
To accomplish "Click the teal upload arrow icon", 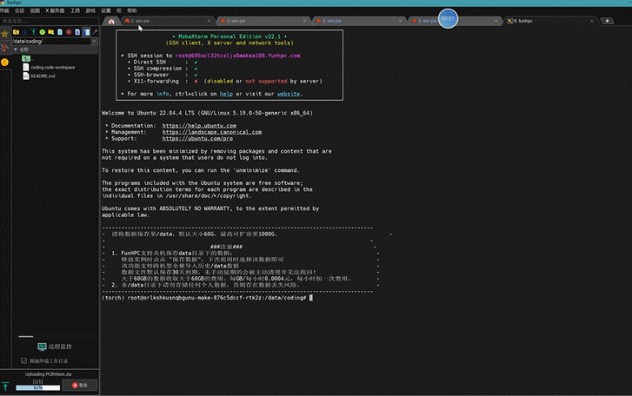I will [5, 386].
